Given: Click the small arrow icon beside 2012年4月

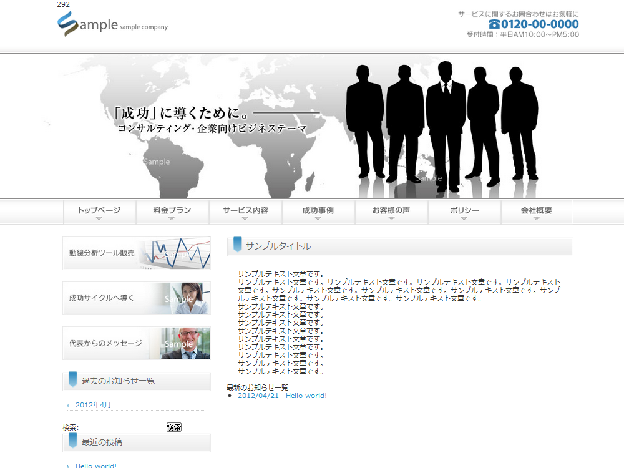Looking at the screenshot, I should tap(69, 405).
